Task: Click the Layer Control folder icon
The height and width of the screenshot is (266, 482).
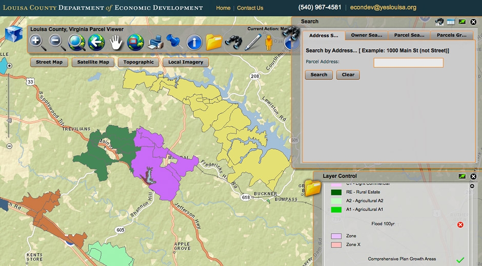Action: [x=313, y=188]
